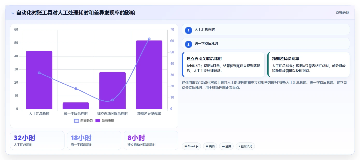Click the trend line point over 统一字段后耗时
Screen dimensions: 360x160
76,89
